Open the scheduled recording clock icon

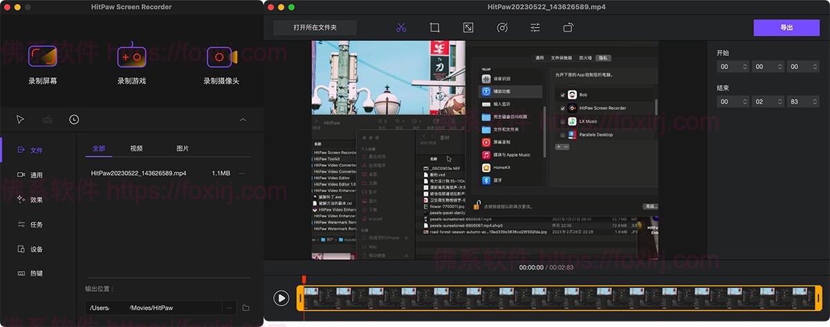(74, 120)
